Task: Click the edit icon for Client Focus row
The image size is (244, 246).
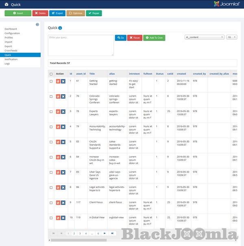Action: pyautogui.click(x=58, y=202)
